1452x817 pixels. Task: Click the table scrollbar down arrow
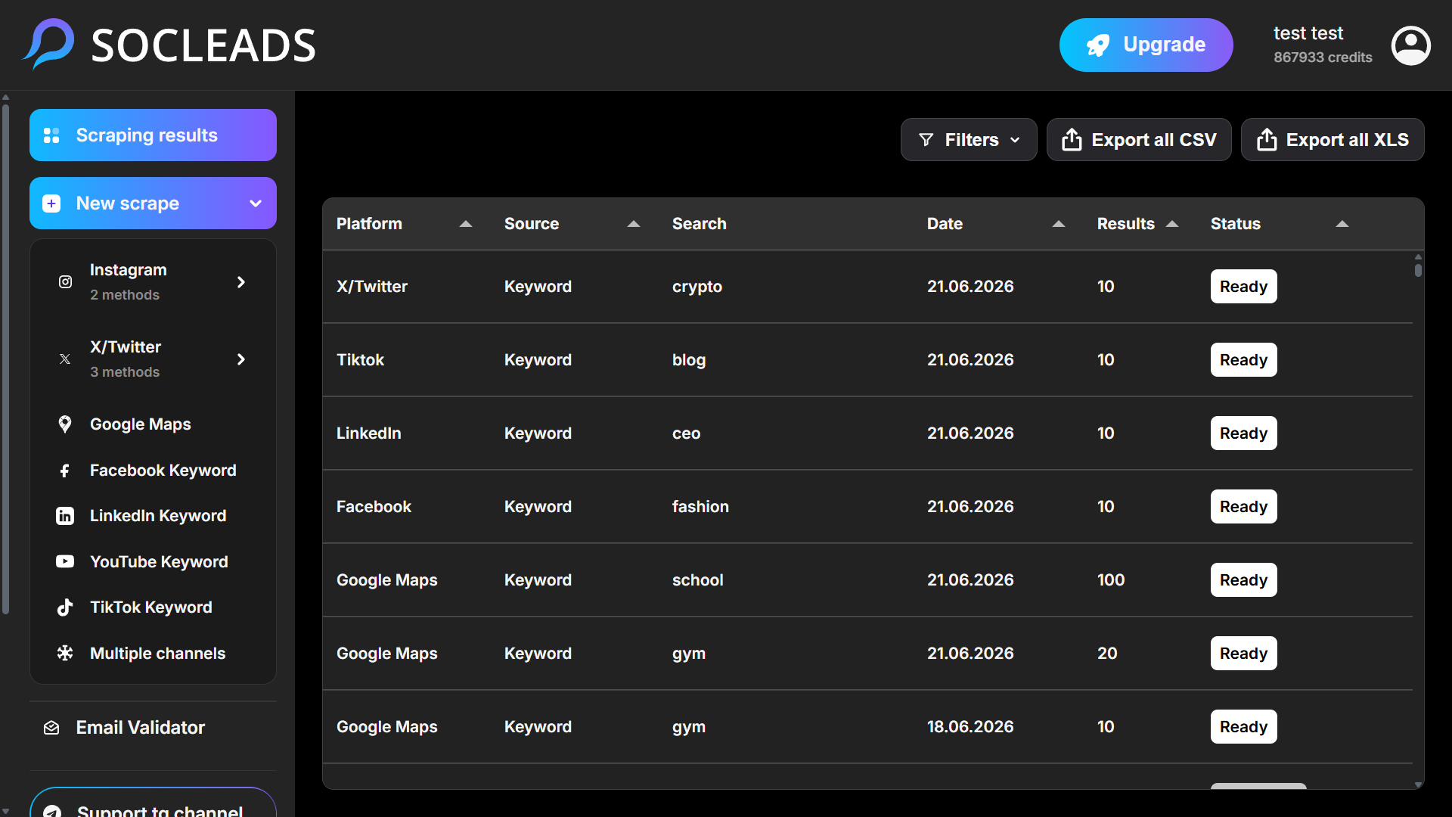tap(1418, 785)
